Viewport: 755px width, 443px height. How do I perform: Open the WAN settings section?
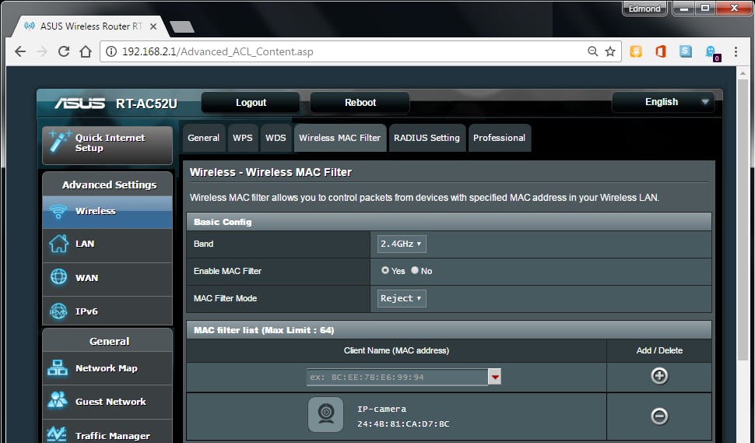(107, 279)
